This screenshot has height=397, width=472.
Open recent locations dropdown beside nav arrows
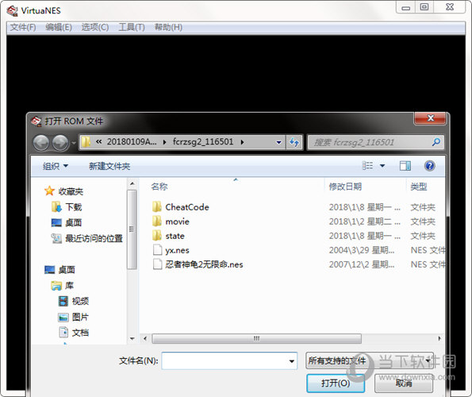tap(74, 143)
